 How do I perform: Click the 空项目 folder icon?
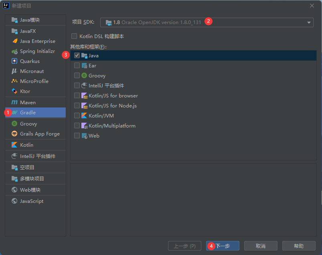pyautogui.click(x=14, y=167)
